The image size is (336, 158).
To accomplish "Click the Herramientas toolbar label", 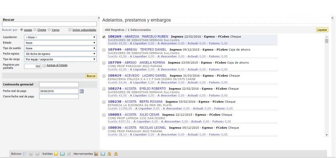I will click(x=83, y=154).
